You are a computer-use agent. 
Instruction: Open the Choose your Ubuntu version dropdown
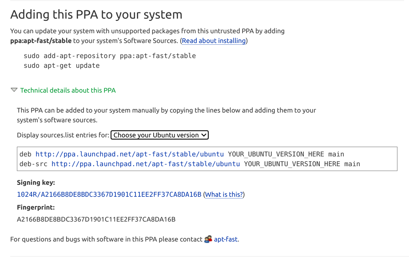tap(159, 135)
